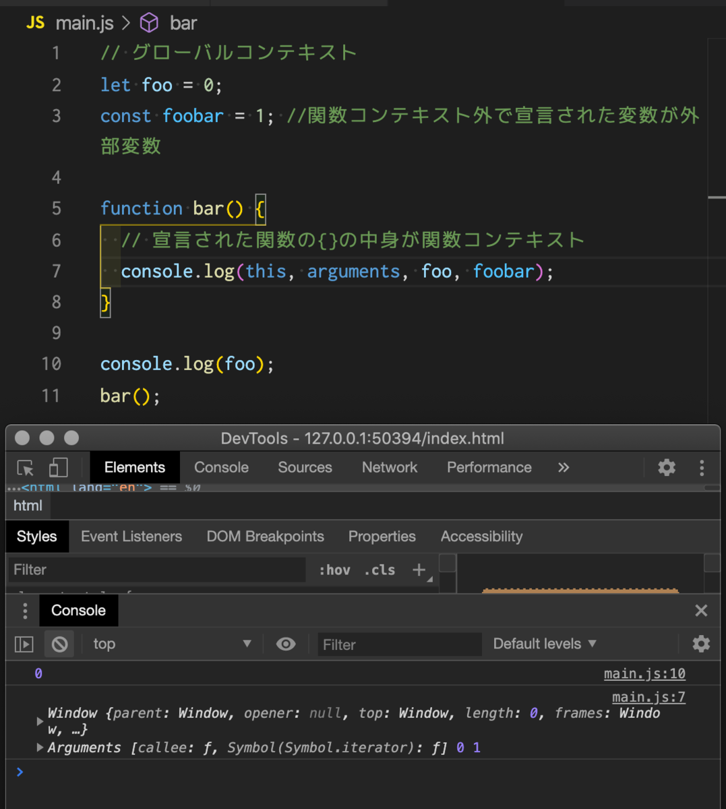Open the Default levels log dropdown

point(545,644)
